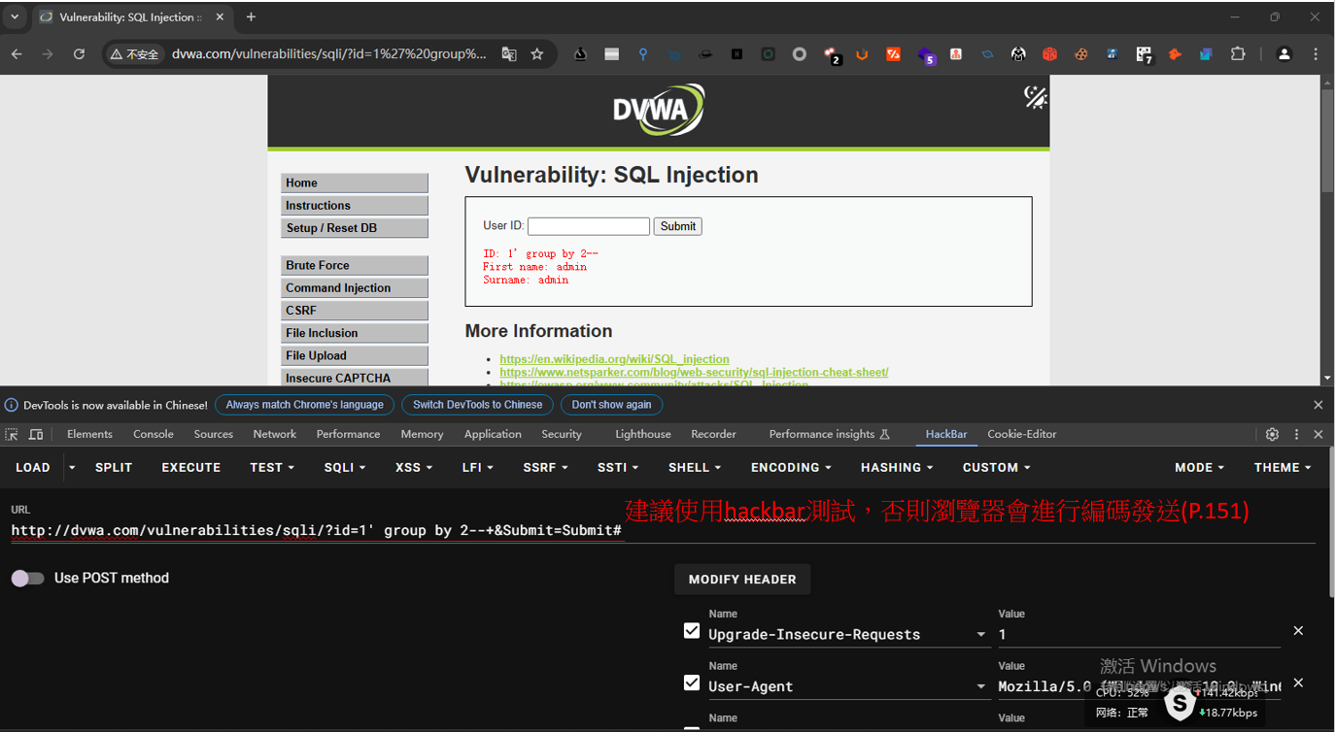Viewport: 1335px width, 732px height.
Task: Click the Submit button on the page
Action: 677,226
